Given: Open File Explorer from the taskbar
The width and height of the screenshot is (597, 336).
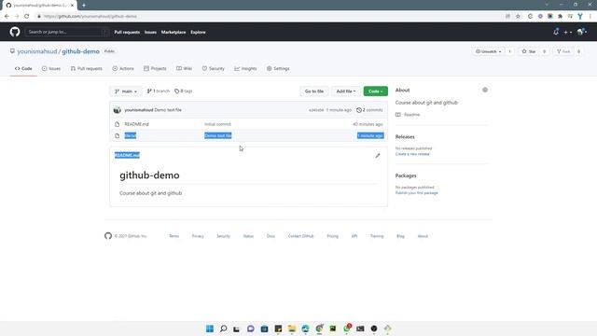Looking at the screenshot, I should click(x=292, y=329).
